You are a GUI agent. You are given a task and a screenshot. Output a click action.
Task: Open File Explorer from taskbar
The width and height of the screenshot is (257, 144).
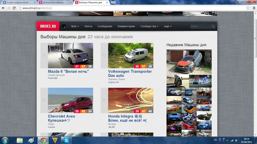20,140
